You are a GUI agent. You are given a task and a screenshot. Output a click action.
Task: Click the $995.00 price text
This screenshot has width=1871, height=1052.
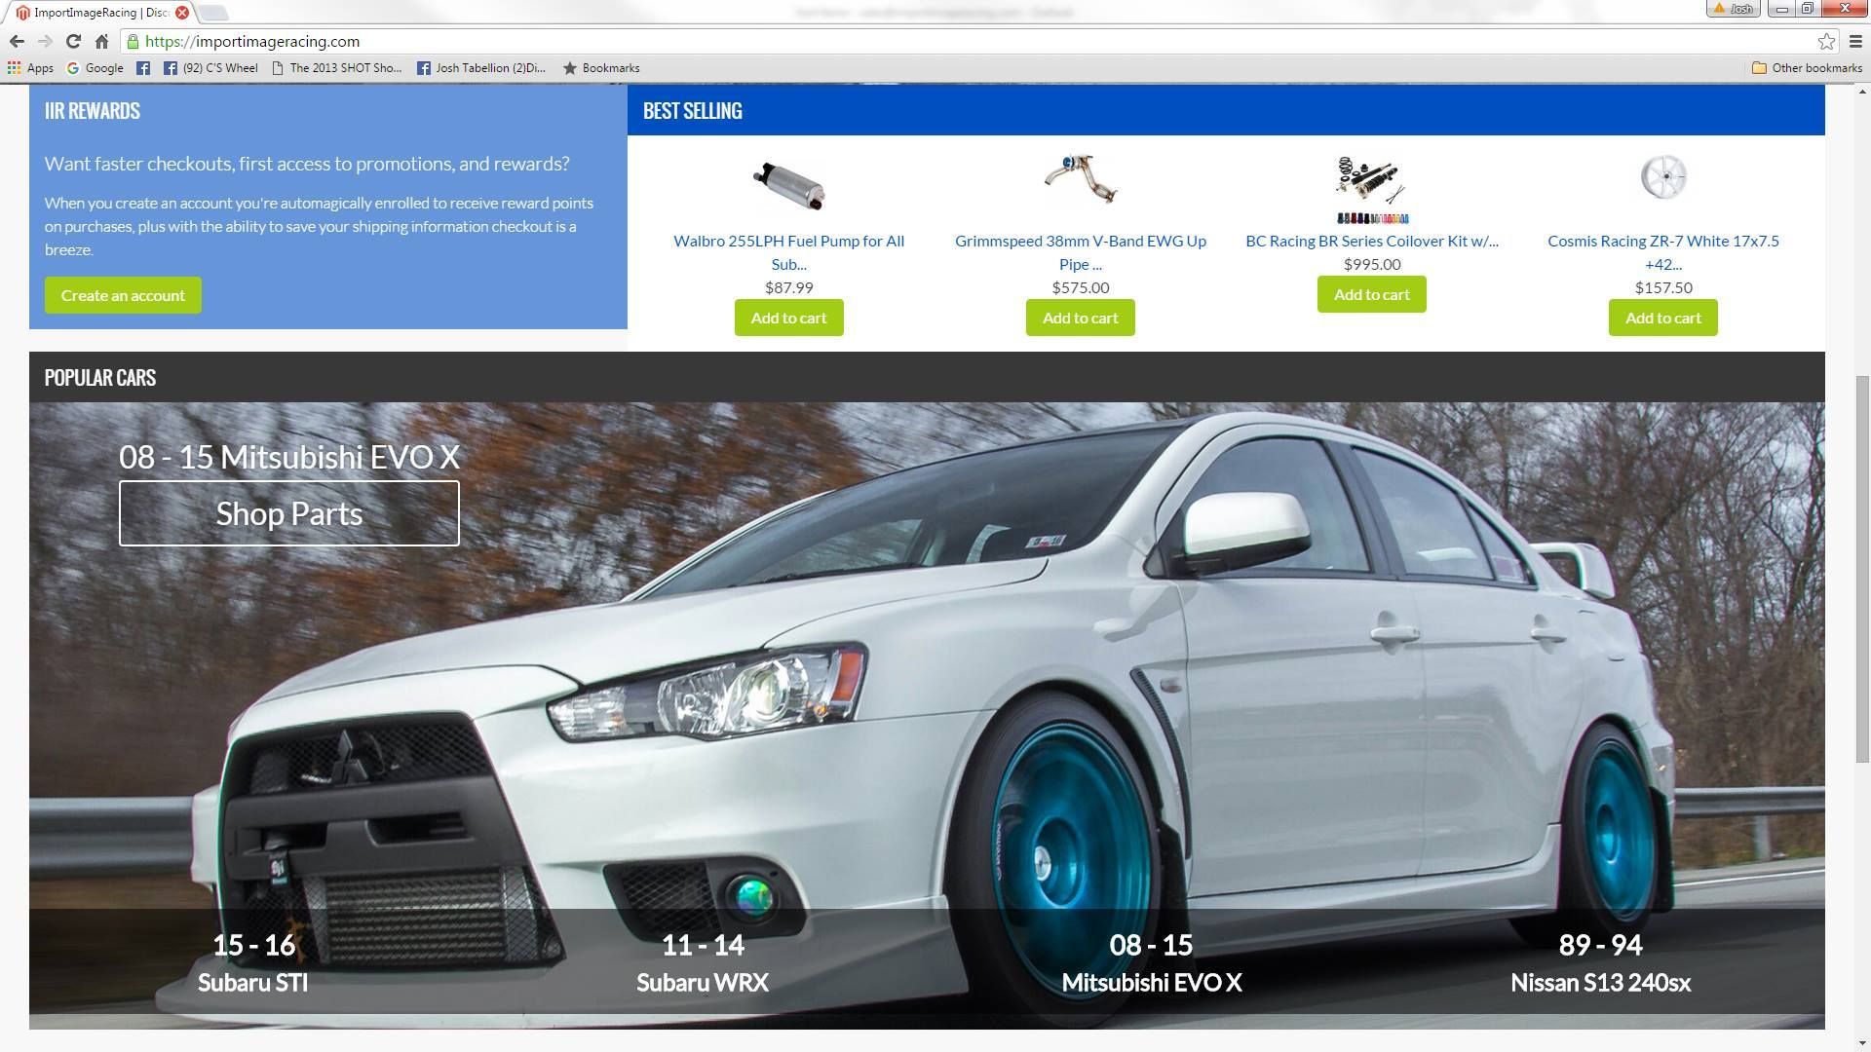click(x=1371, y=264)
